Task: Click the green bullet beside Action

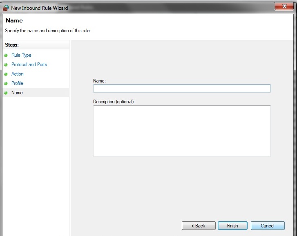Action: coord(6,74)
